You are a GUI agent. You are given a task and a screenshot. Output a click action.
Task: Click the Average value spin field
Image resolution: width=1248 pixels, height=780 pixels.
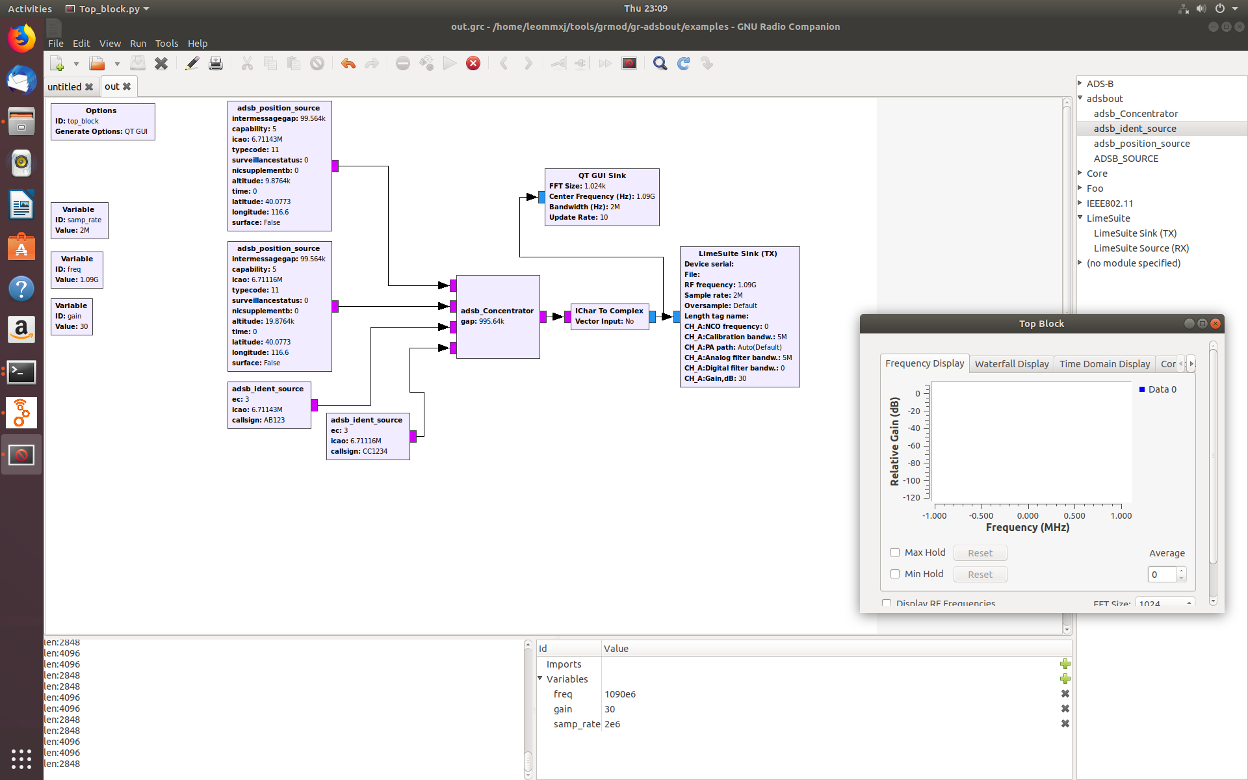1162,575
